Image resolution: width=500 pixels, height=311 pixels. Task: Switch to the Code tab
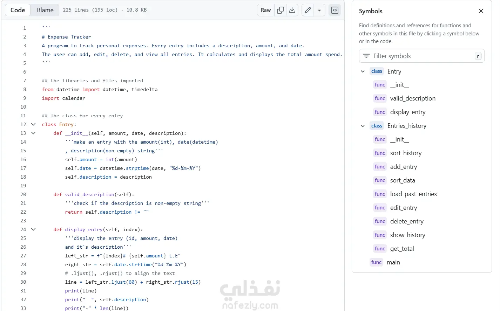click(18, 10)
